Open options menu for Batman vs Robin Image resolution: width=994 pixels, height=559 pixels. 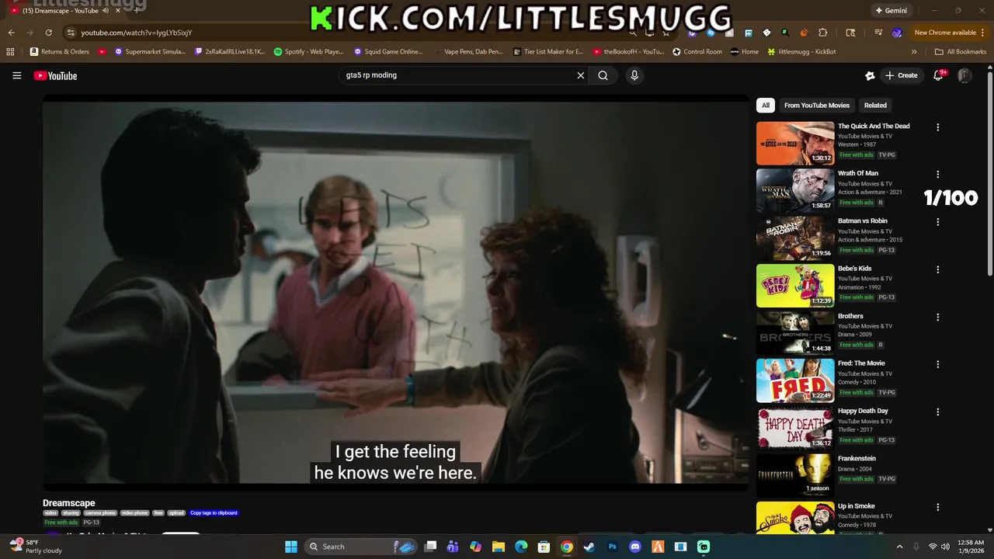click(x=937, y=222)
